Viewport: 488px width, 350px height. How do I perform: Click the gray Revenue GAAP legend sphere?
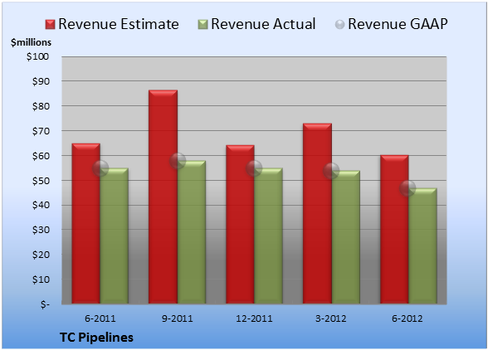pos(340,25)
